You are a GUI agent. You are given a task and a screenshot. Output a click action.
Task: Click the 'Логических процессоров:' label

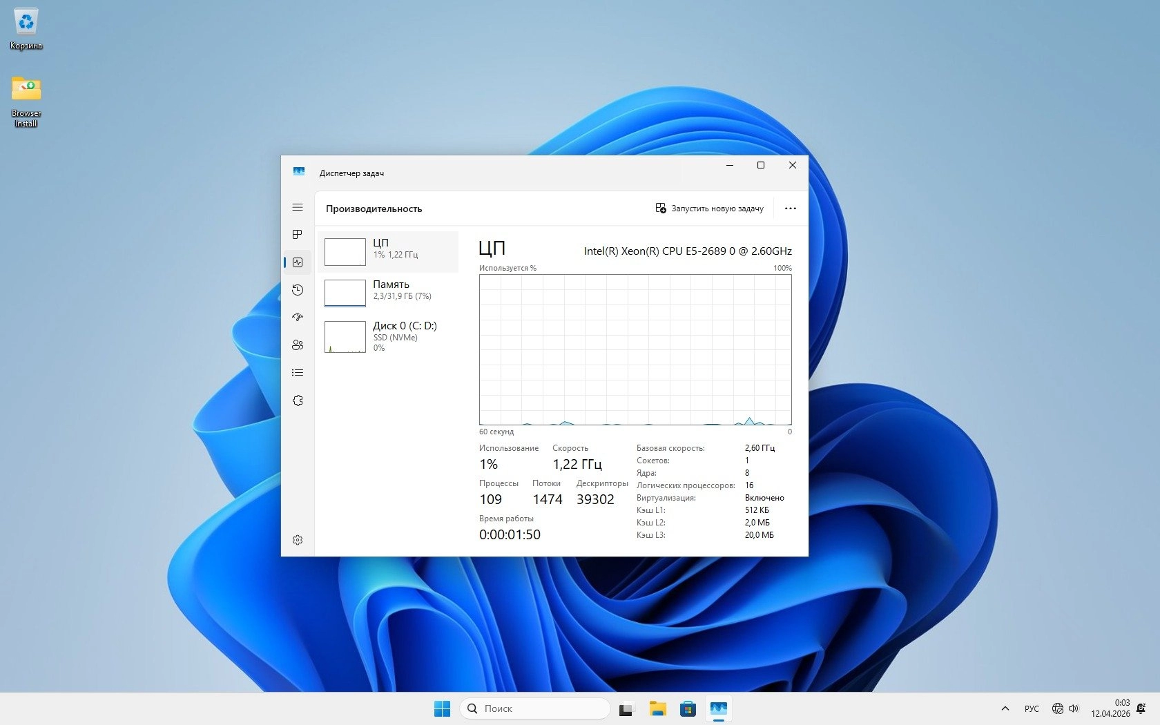tap(686, 485)
